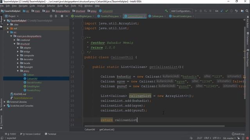The height and width of the screenshot is (140, 250).
Task: Open the TODO tool window
Action: (10, 134)
